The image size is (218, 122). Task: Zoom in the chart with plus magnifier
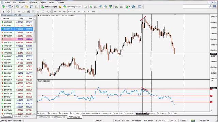coord(101,7)
